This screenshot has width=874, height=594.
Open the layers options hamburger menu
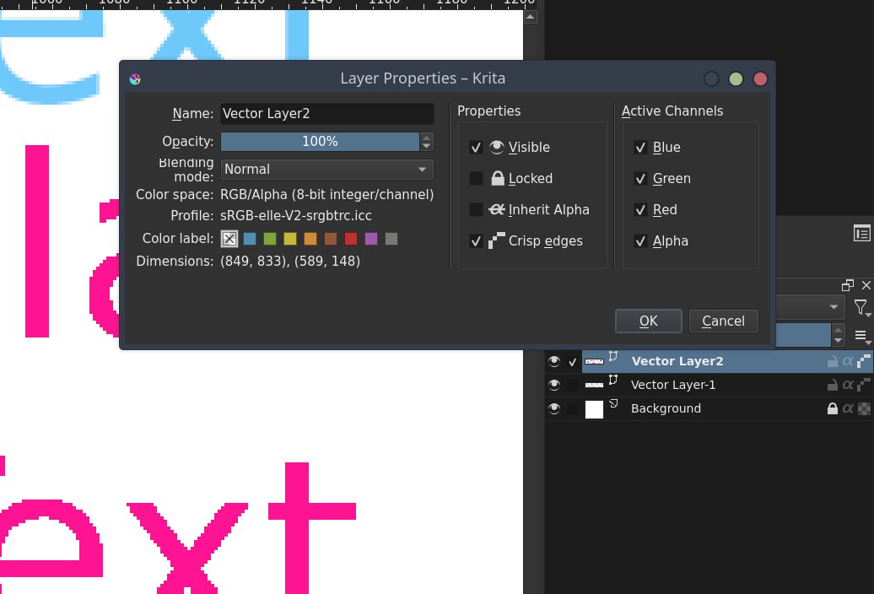point(861,336)
